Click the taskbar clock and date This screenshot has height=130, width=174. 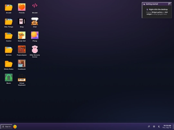click(167, 126)
